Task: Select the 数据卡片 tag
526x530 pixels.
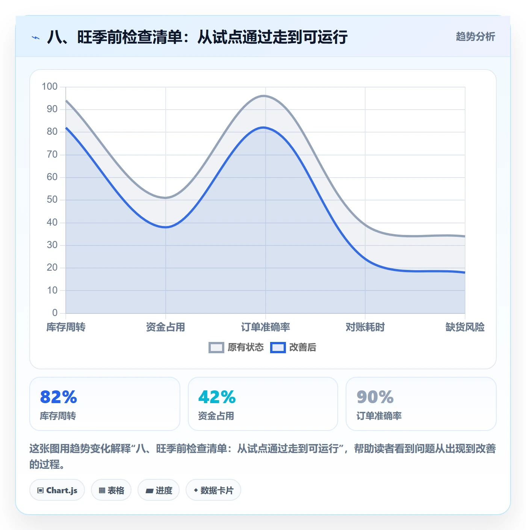Action: [x=213, y=490]
